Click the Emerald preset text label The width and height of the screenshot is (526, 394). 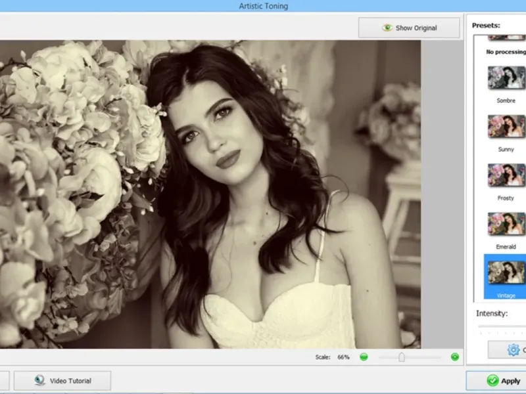[506, 247]
